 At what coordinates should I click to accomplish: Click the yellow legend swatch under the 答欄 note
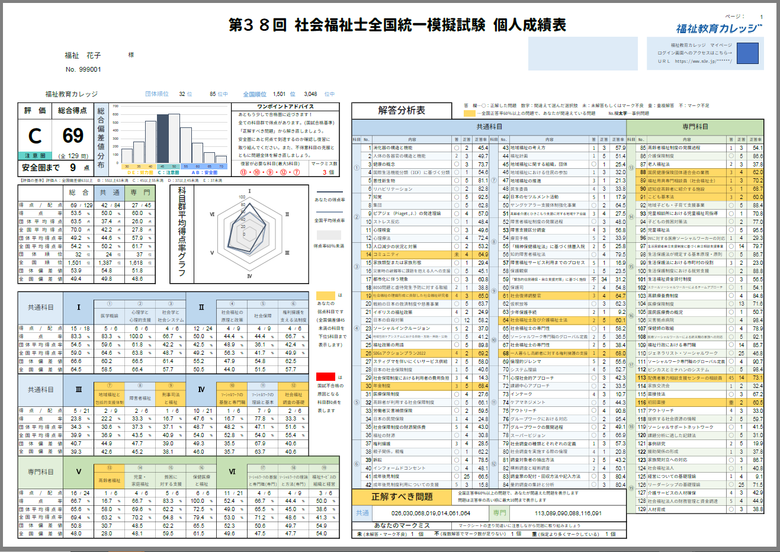pyautogui.click(x=469, y=113)
